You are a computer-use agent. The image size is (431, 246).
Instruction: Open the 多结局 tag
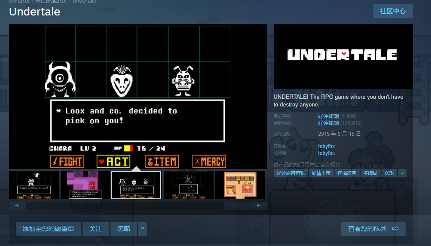point(370,173)
